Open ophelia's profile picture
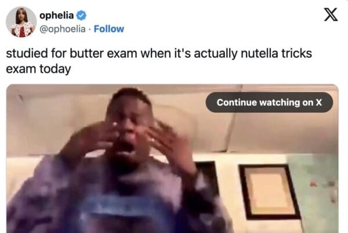This screenshot has height=233, width=348. (x=21, y=22)
